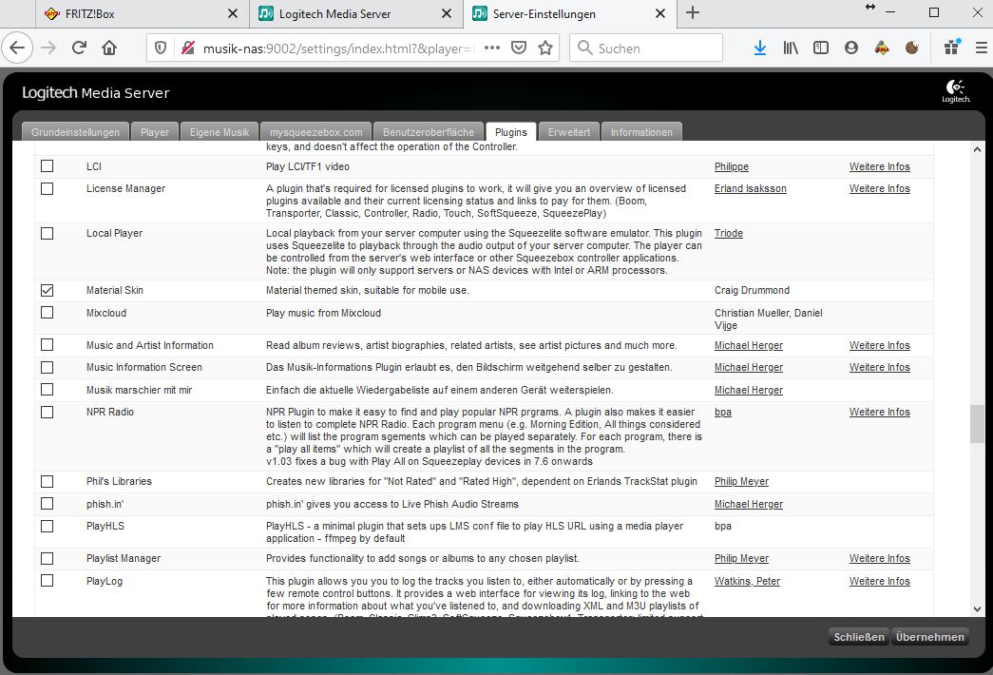Click the gift box extension icon
The height and width of the screenshot is (675, 993).
[x=952, y=47]
